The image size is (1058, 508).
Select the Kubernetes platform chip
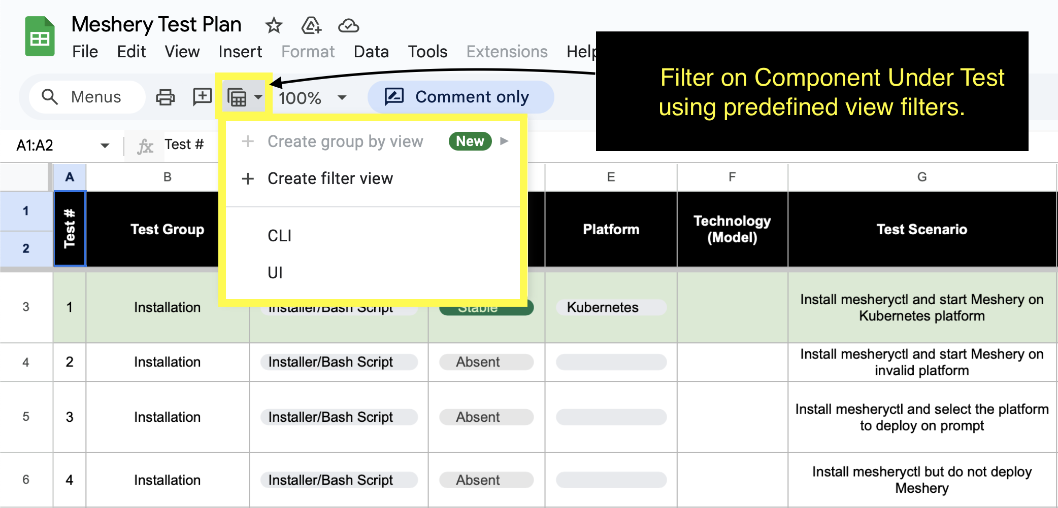611,307
